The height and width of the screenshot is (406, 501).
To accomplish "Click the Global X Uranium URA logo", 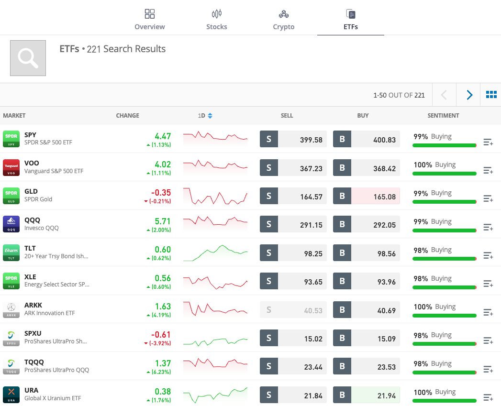I will tap(11, 394).
